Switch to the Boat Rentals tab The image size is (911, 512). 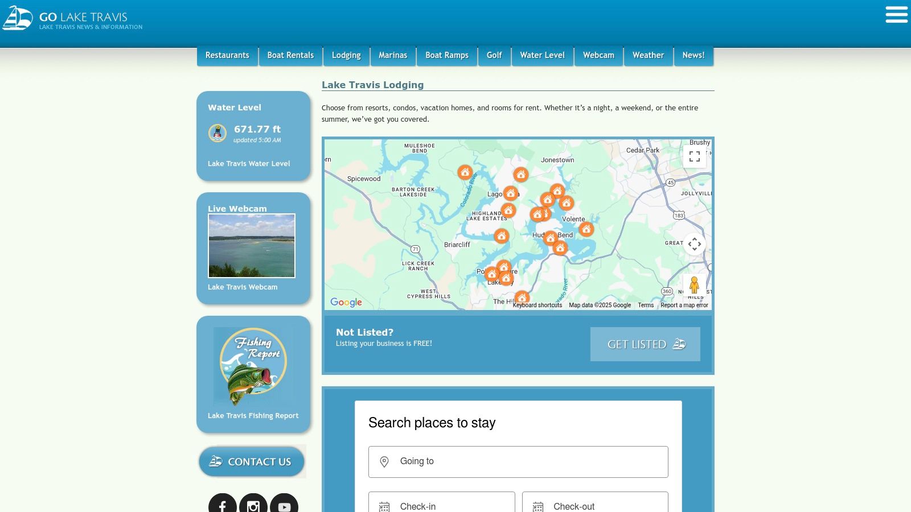coord(290,55)
